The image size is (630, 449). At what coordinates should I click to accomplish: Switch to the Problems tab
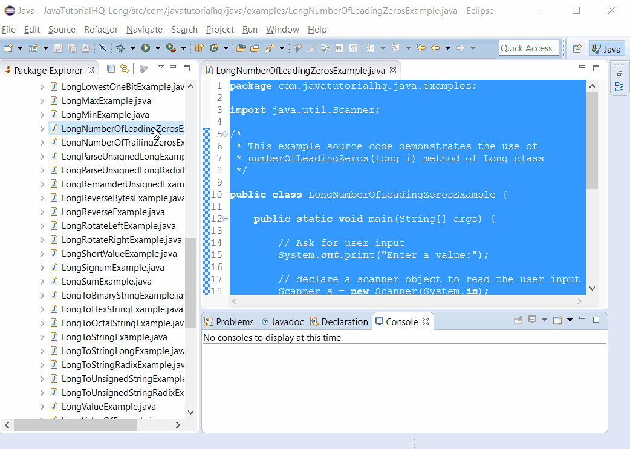click(x=229, y=322)
